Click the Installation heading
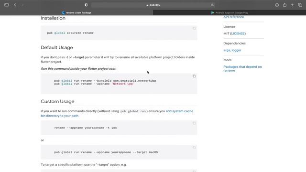 pyautogui.click(x=53, y=18)
